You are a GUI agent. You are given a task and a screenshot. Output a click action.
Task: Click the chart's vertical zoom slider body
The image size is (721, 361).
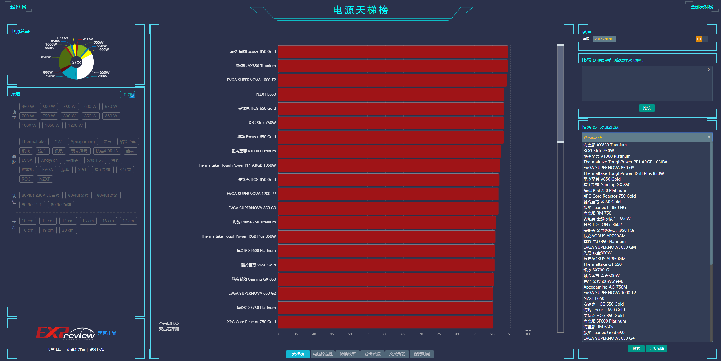point(560,94)
